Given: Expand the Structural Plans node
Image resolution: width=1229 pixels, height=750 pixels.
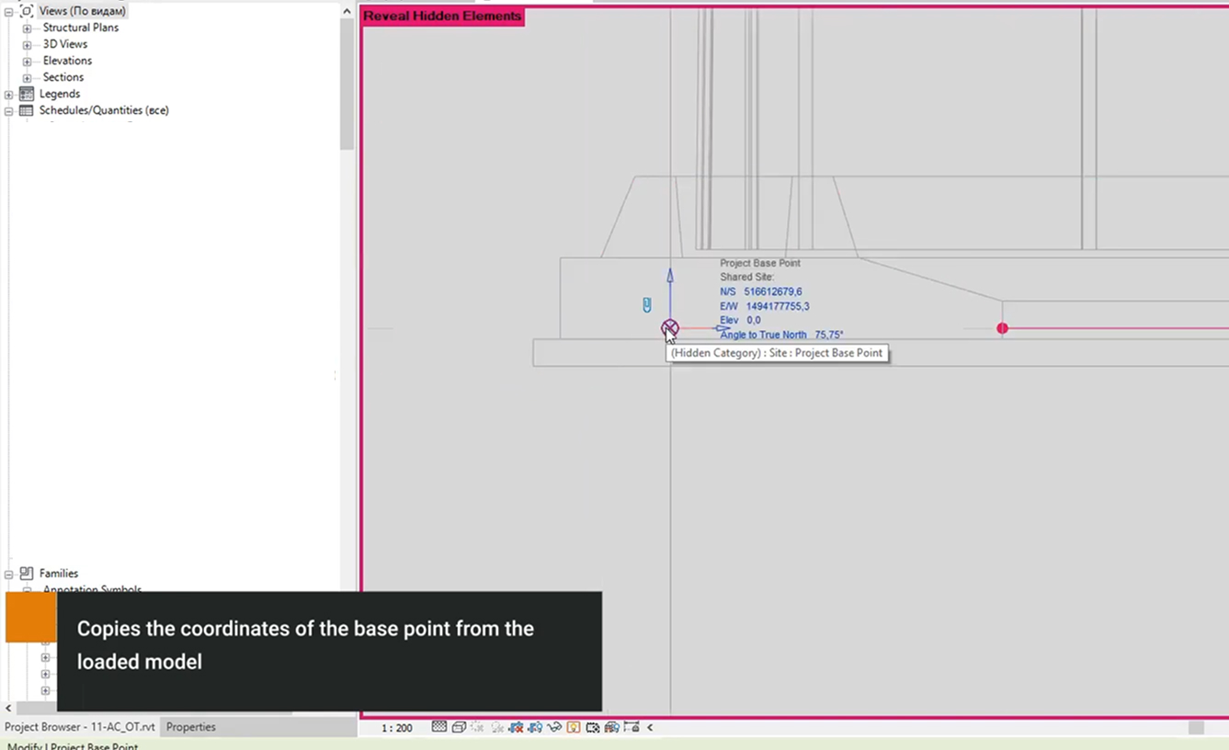Looking at the screenshot, I should click(x=27, y=28).
